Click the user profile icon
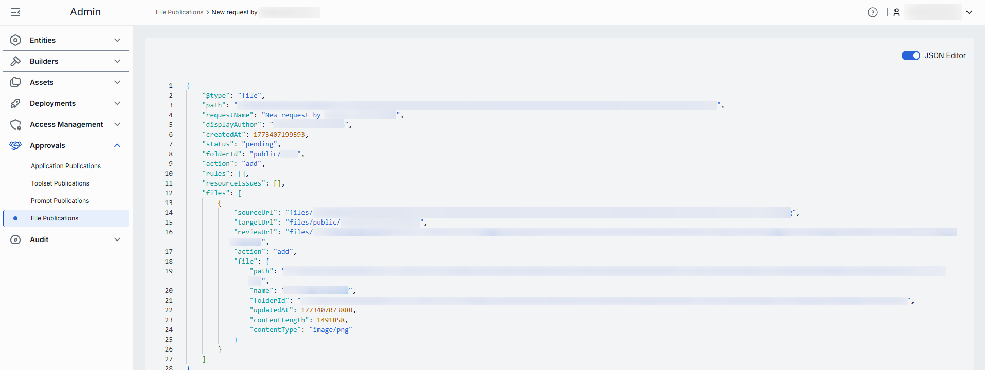This screenshot has width=985, height=370. (x=897, y=12)
